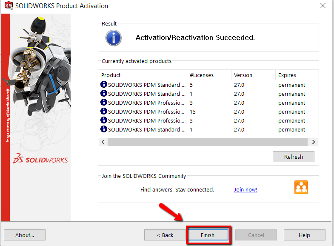Click the orange SOLIDWORKS Community people icon

coord(301,187)
